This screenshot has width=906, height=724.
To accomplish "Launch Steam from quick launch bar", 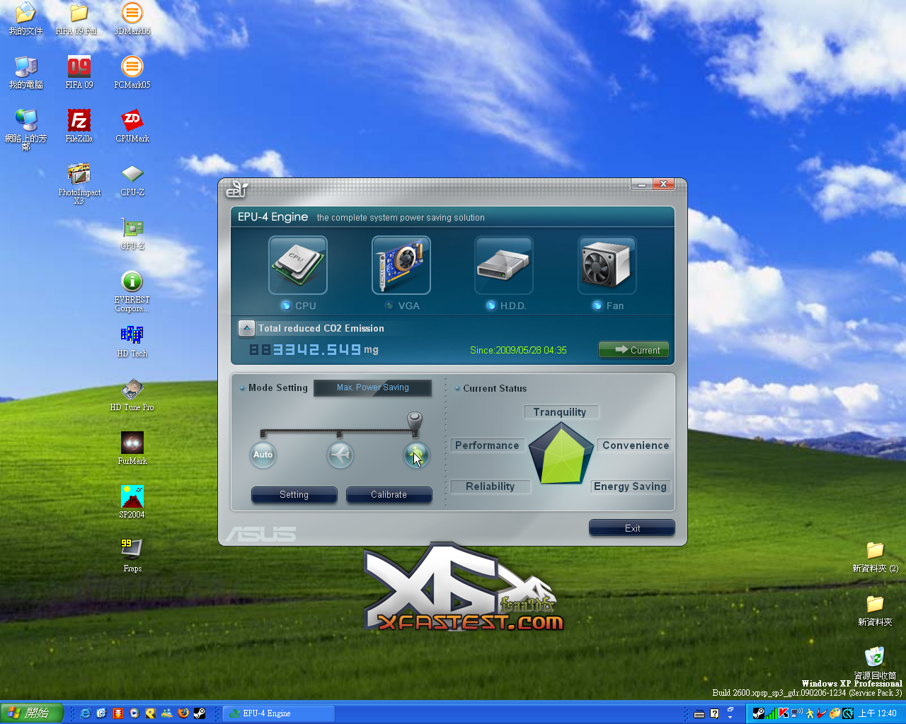I will point(200,713).
